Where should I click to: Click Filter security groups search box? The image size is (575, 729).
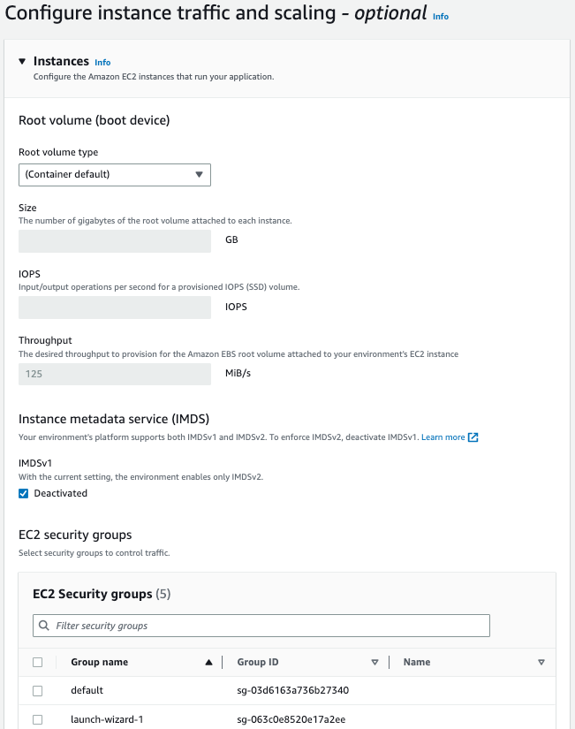(265, 626)
